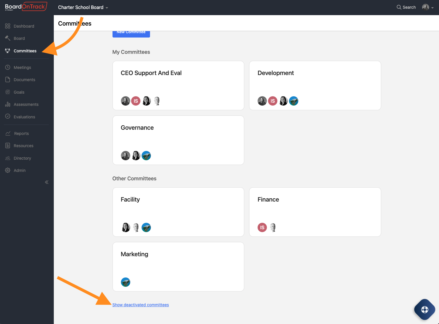
Task: Select Meetings in the sidebar
Action: (x=22, y=67)
